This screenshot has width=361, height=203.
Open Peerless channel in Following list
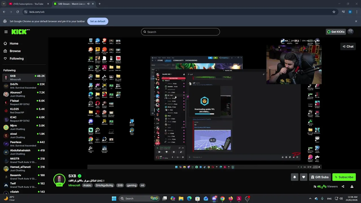click(x=24, y=144)
